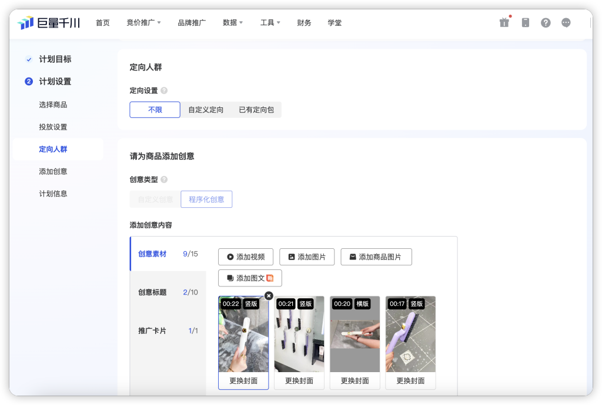
Task: Click the 添加商品图片 button
Action: (376, 257)
